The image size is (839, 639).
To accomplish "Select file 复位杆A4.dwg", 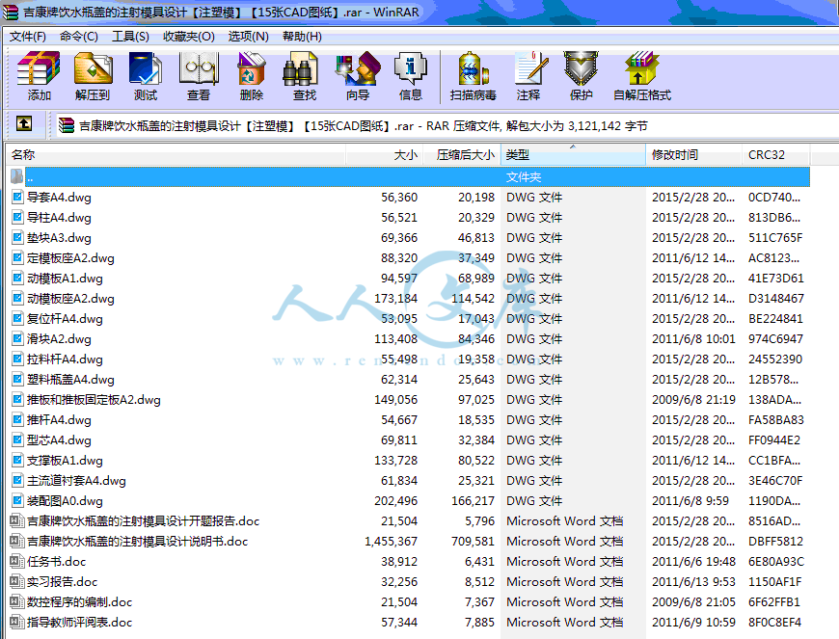I will click(x=65, y=319).
